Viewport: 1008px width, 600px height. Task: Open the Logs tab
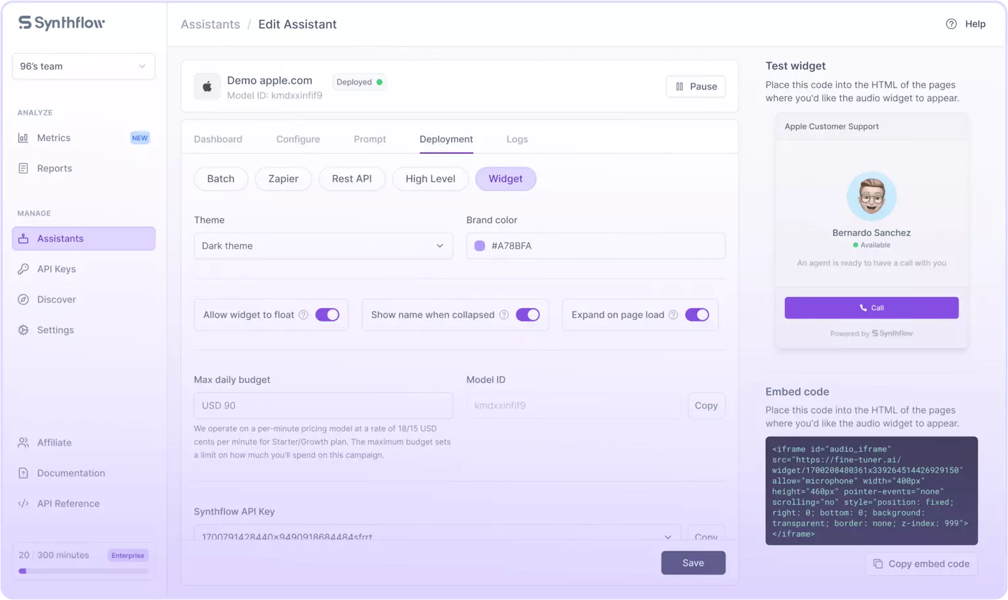(517, 139)
